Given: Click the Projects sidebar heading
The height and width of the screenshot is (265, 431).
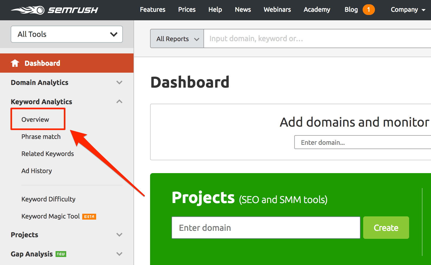Looking at the screenshot, I should click(25, 235).
